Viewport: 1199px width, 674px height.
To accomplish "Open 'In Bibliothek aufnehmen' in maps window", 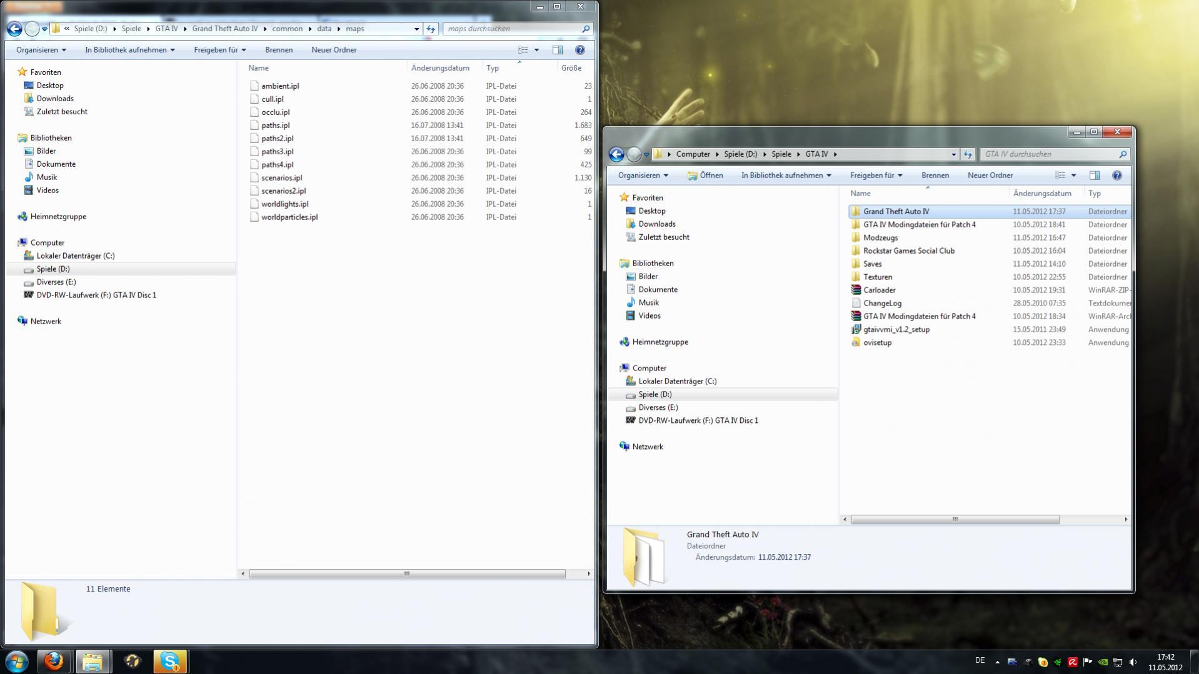I will click(130, 50).
